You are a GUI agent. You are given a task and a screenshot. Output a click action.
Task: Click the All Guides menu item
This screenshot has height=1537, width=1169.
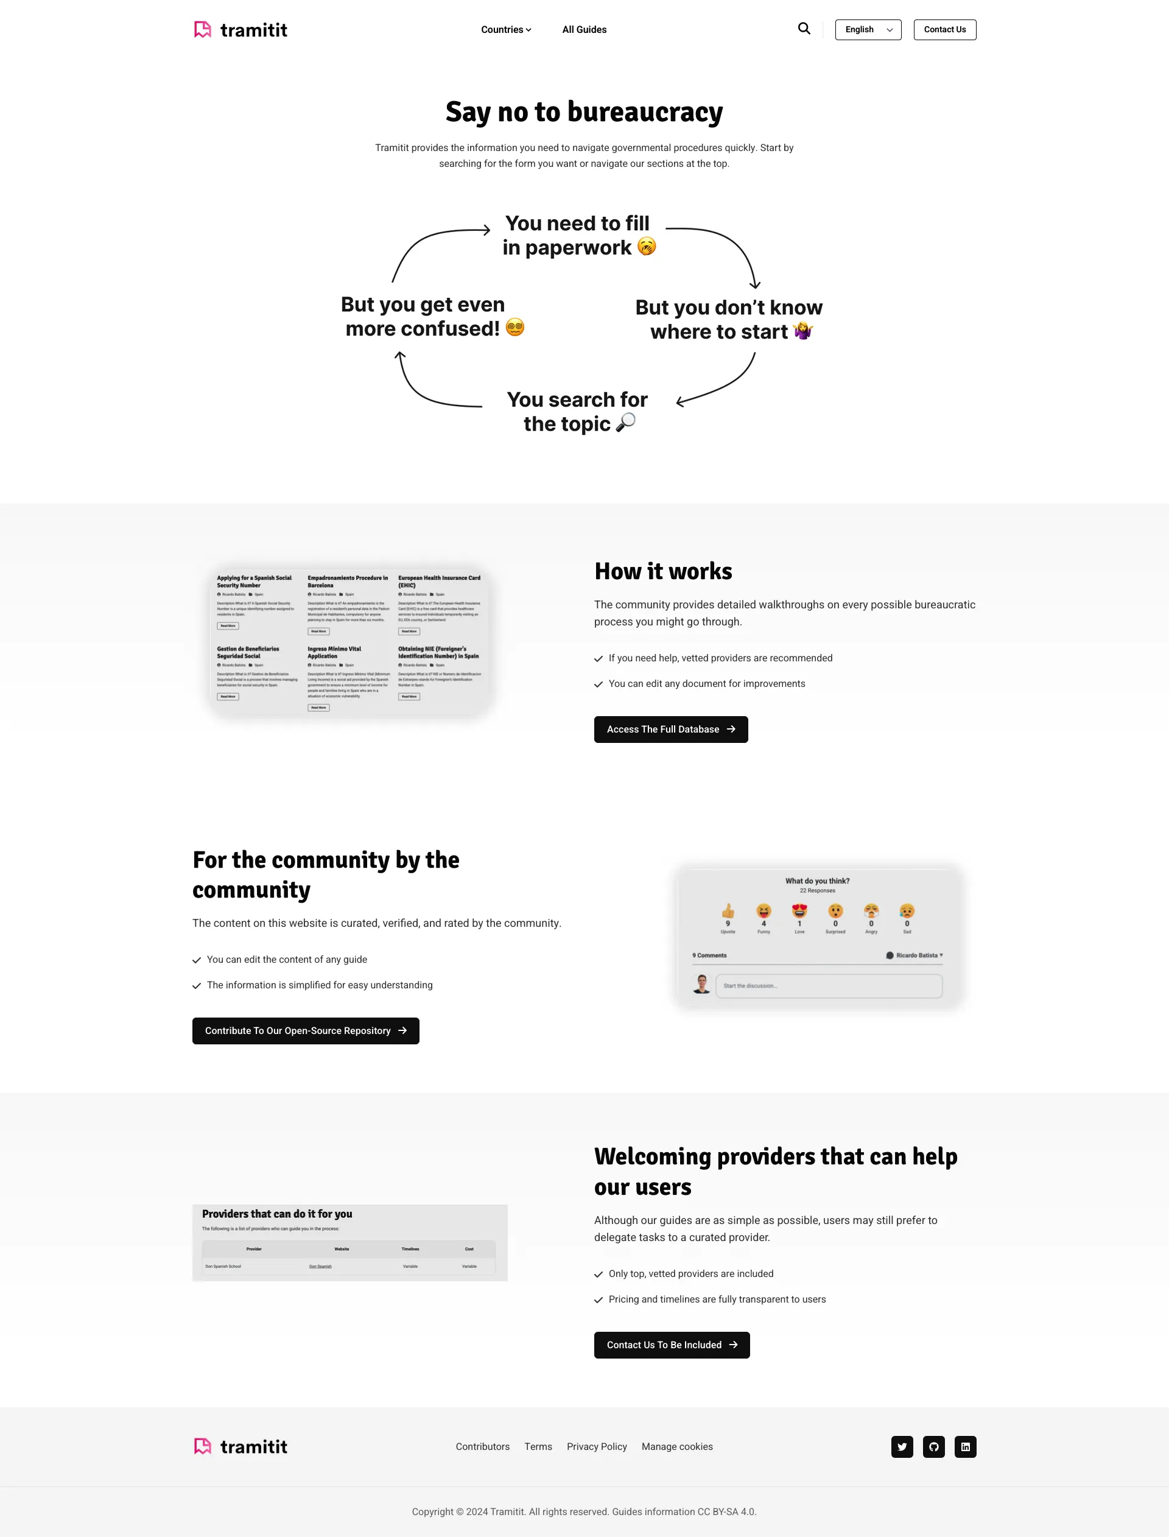click(584, 29)
